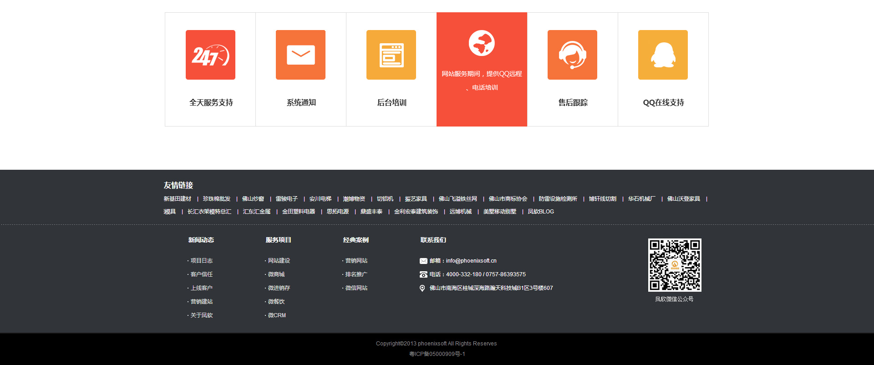Select 项目日志 under news section
This screenshot has width=874, height=365.
[x=201, y=261]
